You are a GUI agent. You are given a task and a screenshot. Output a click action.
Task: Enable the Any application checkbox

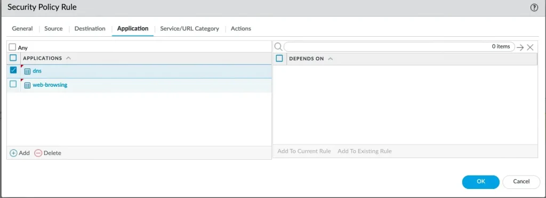click(x=13, y=47)
